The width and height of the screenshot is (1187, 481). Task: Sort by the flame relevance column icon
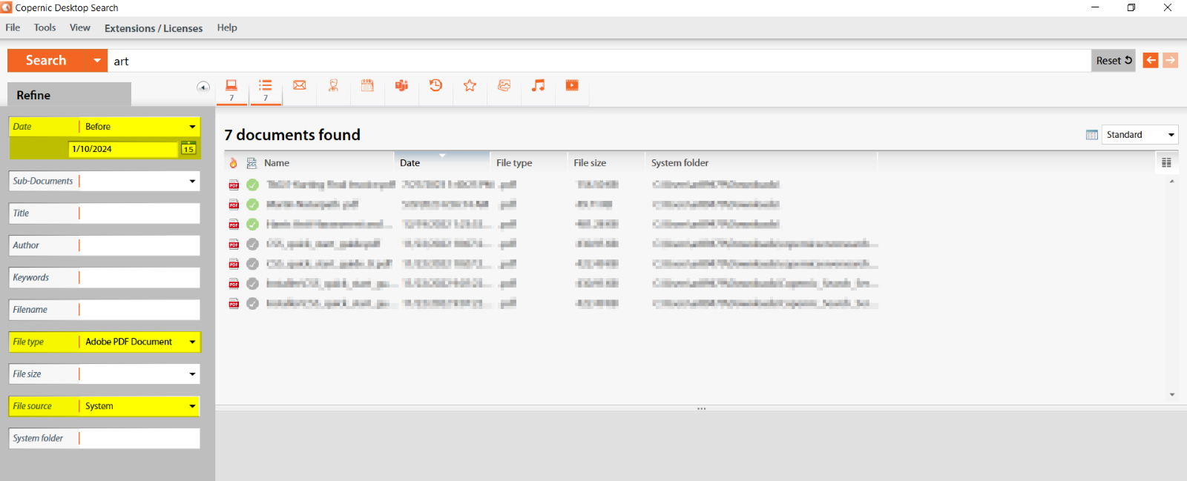234,163
